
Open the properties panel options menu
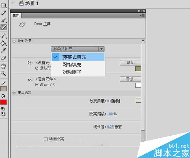point(142,16)
